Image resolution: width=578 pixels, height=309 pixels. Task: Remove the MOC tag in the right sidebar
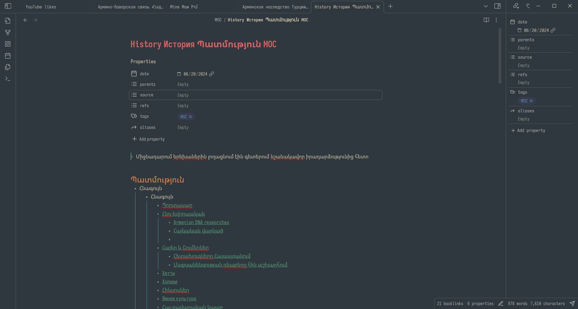point(531,101)
